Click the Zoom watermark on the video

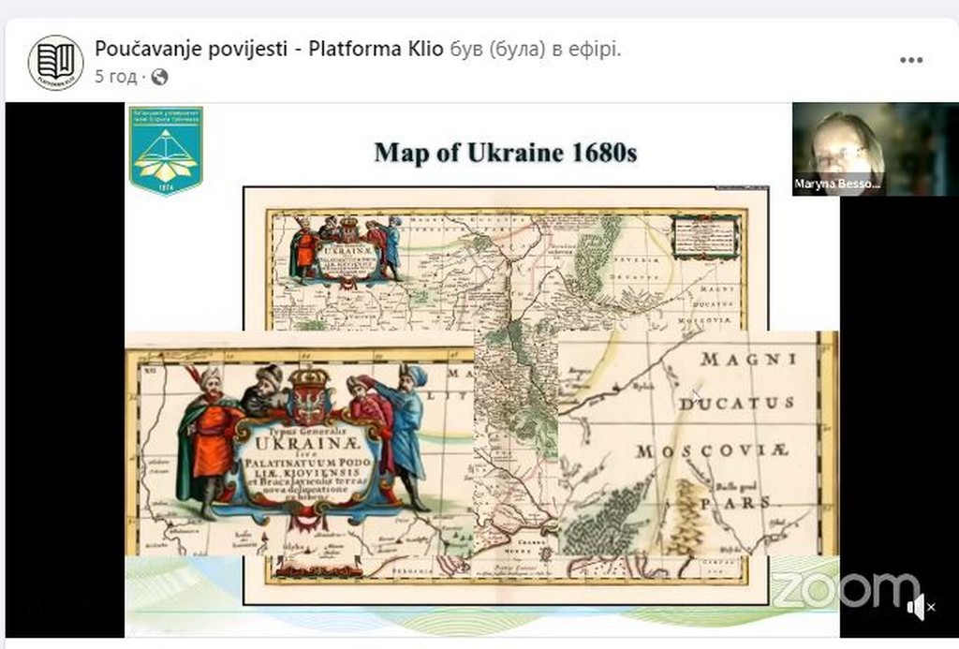tap(843, 590)
